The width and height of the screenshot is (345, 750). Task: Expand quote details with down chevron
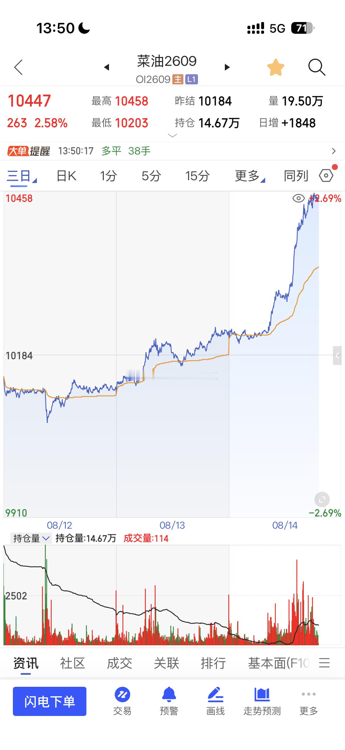[x=172, y=136]
